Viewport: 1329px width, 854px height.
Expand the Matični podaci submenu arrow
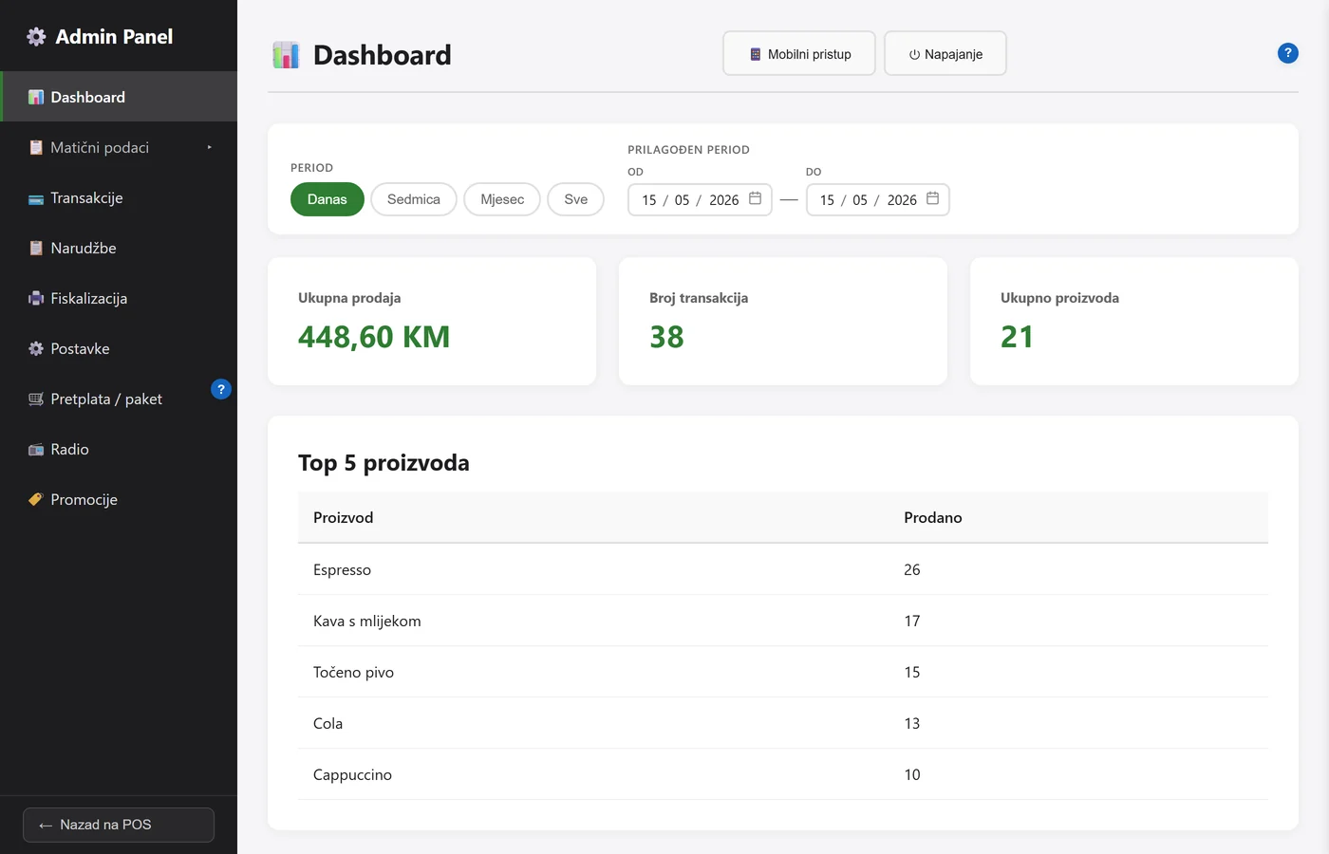[210, 147]
